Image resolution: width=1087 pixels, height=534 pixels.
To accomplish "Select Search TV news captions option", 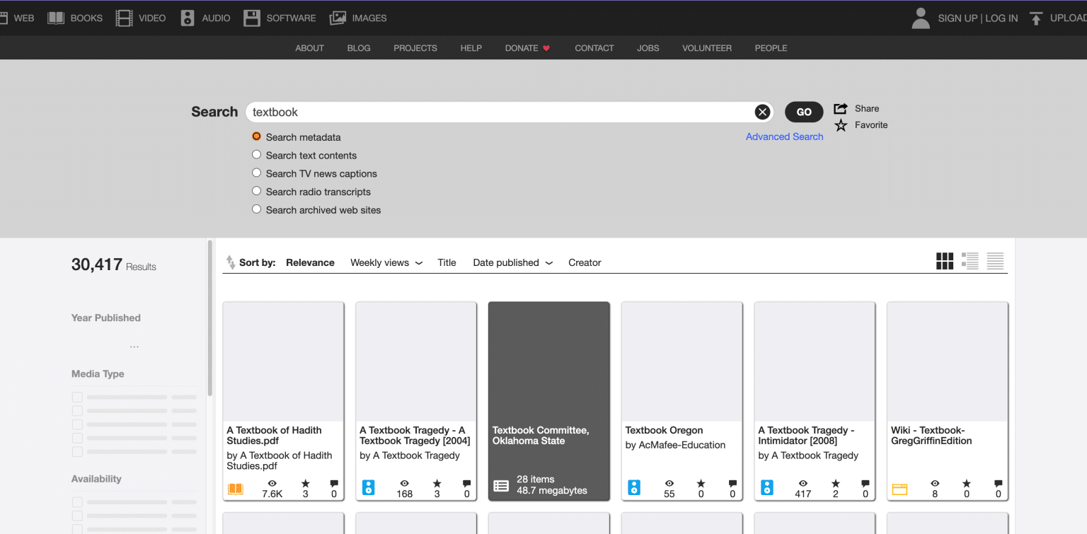I will [x=257, y=173].
